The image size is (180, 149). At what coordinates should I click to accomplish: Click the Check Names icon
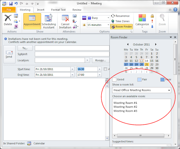coord(75,21)
